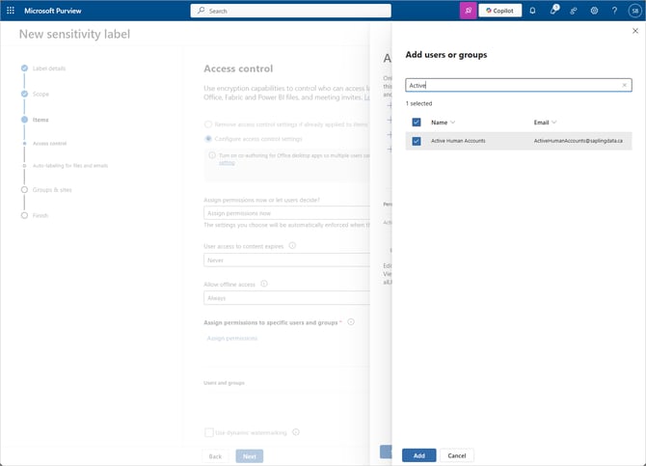
Task: Toggle the select-all checkbox in header row
Action: pos(417,123)
